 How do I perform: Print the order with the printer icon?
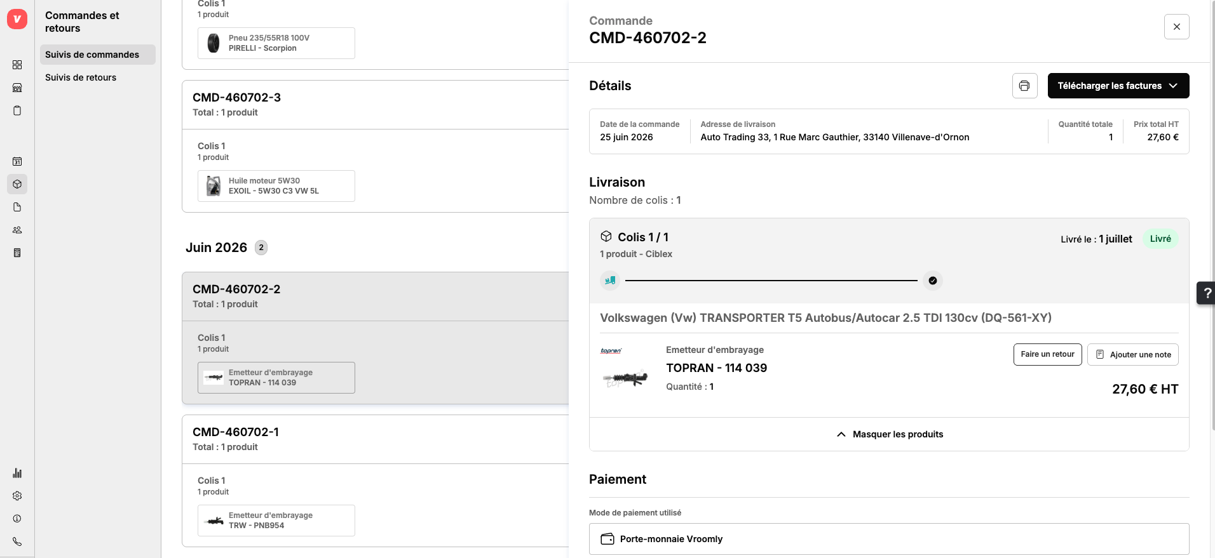click(x=1024, y=86)
